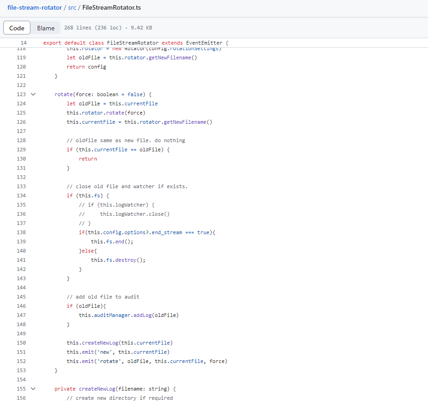Click the FileStreamRotator class name in sticky header
The width and height of the screenshot is (428, 403).
[x=133, y=43]
